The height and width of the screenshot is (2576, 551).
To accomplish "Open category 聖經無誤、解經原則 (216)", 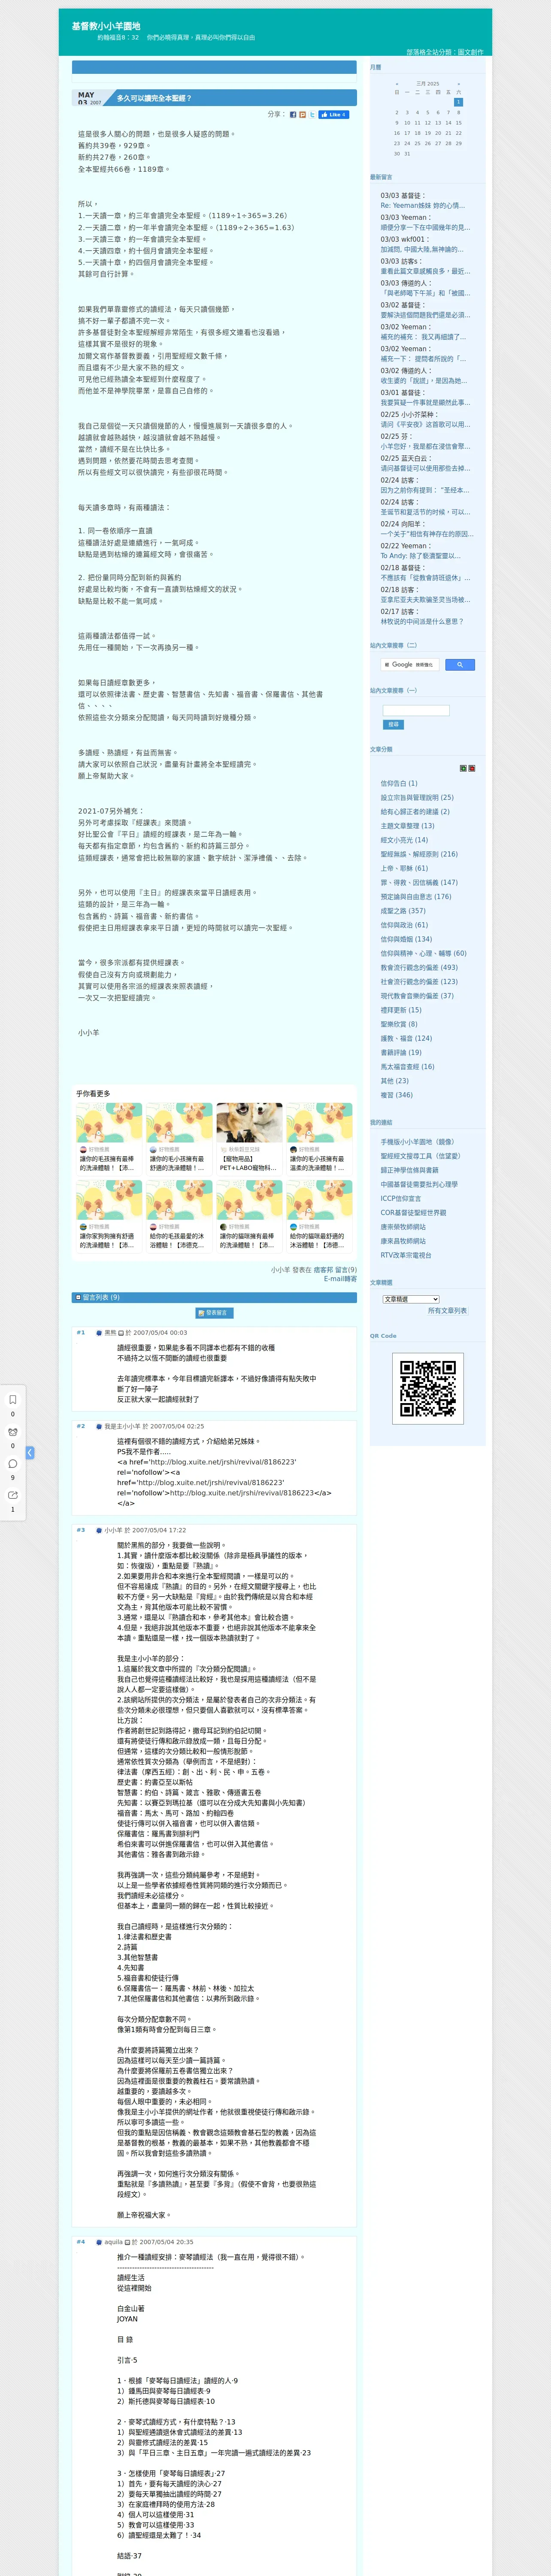I will (419, 854).
